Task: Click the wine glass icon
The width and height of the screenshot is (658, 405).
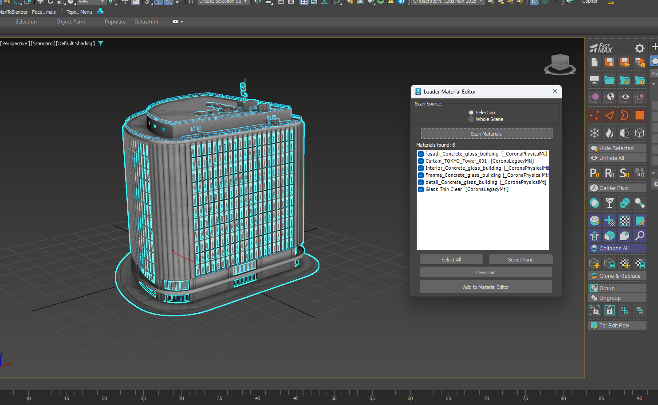Action: 610,203
